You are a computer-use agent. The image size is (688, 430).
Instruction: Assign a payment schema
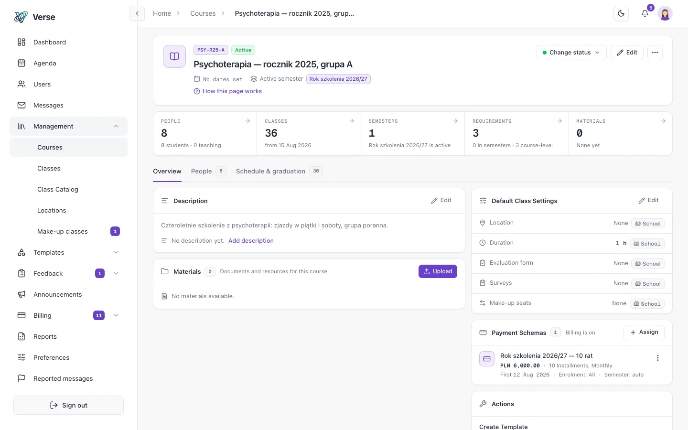644,333
